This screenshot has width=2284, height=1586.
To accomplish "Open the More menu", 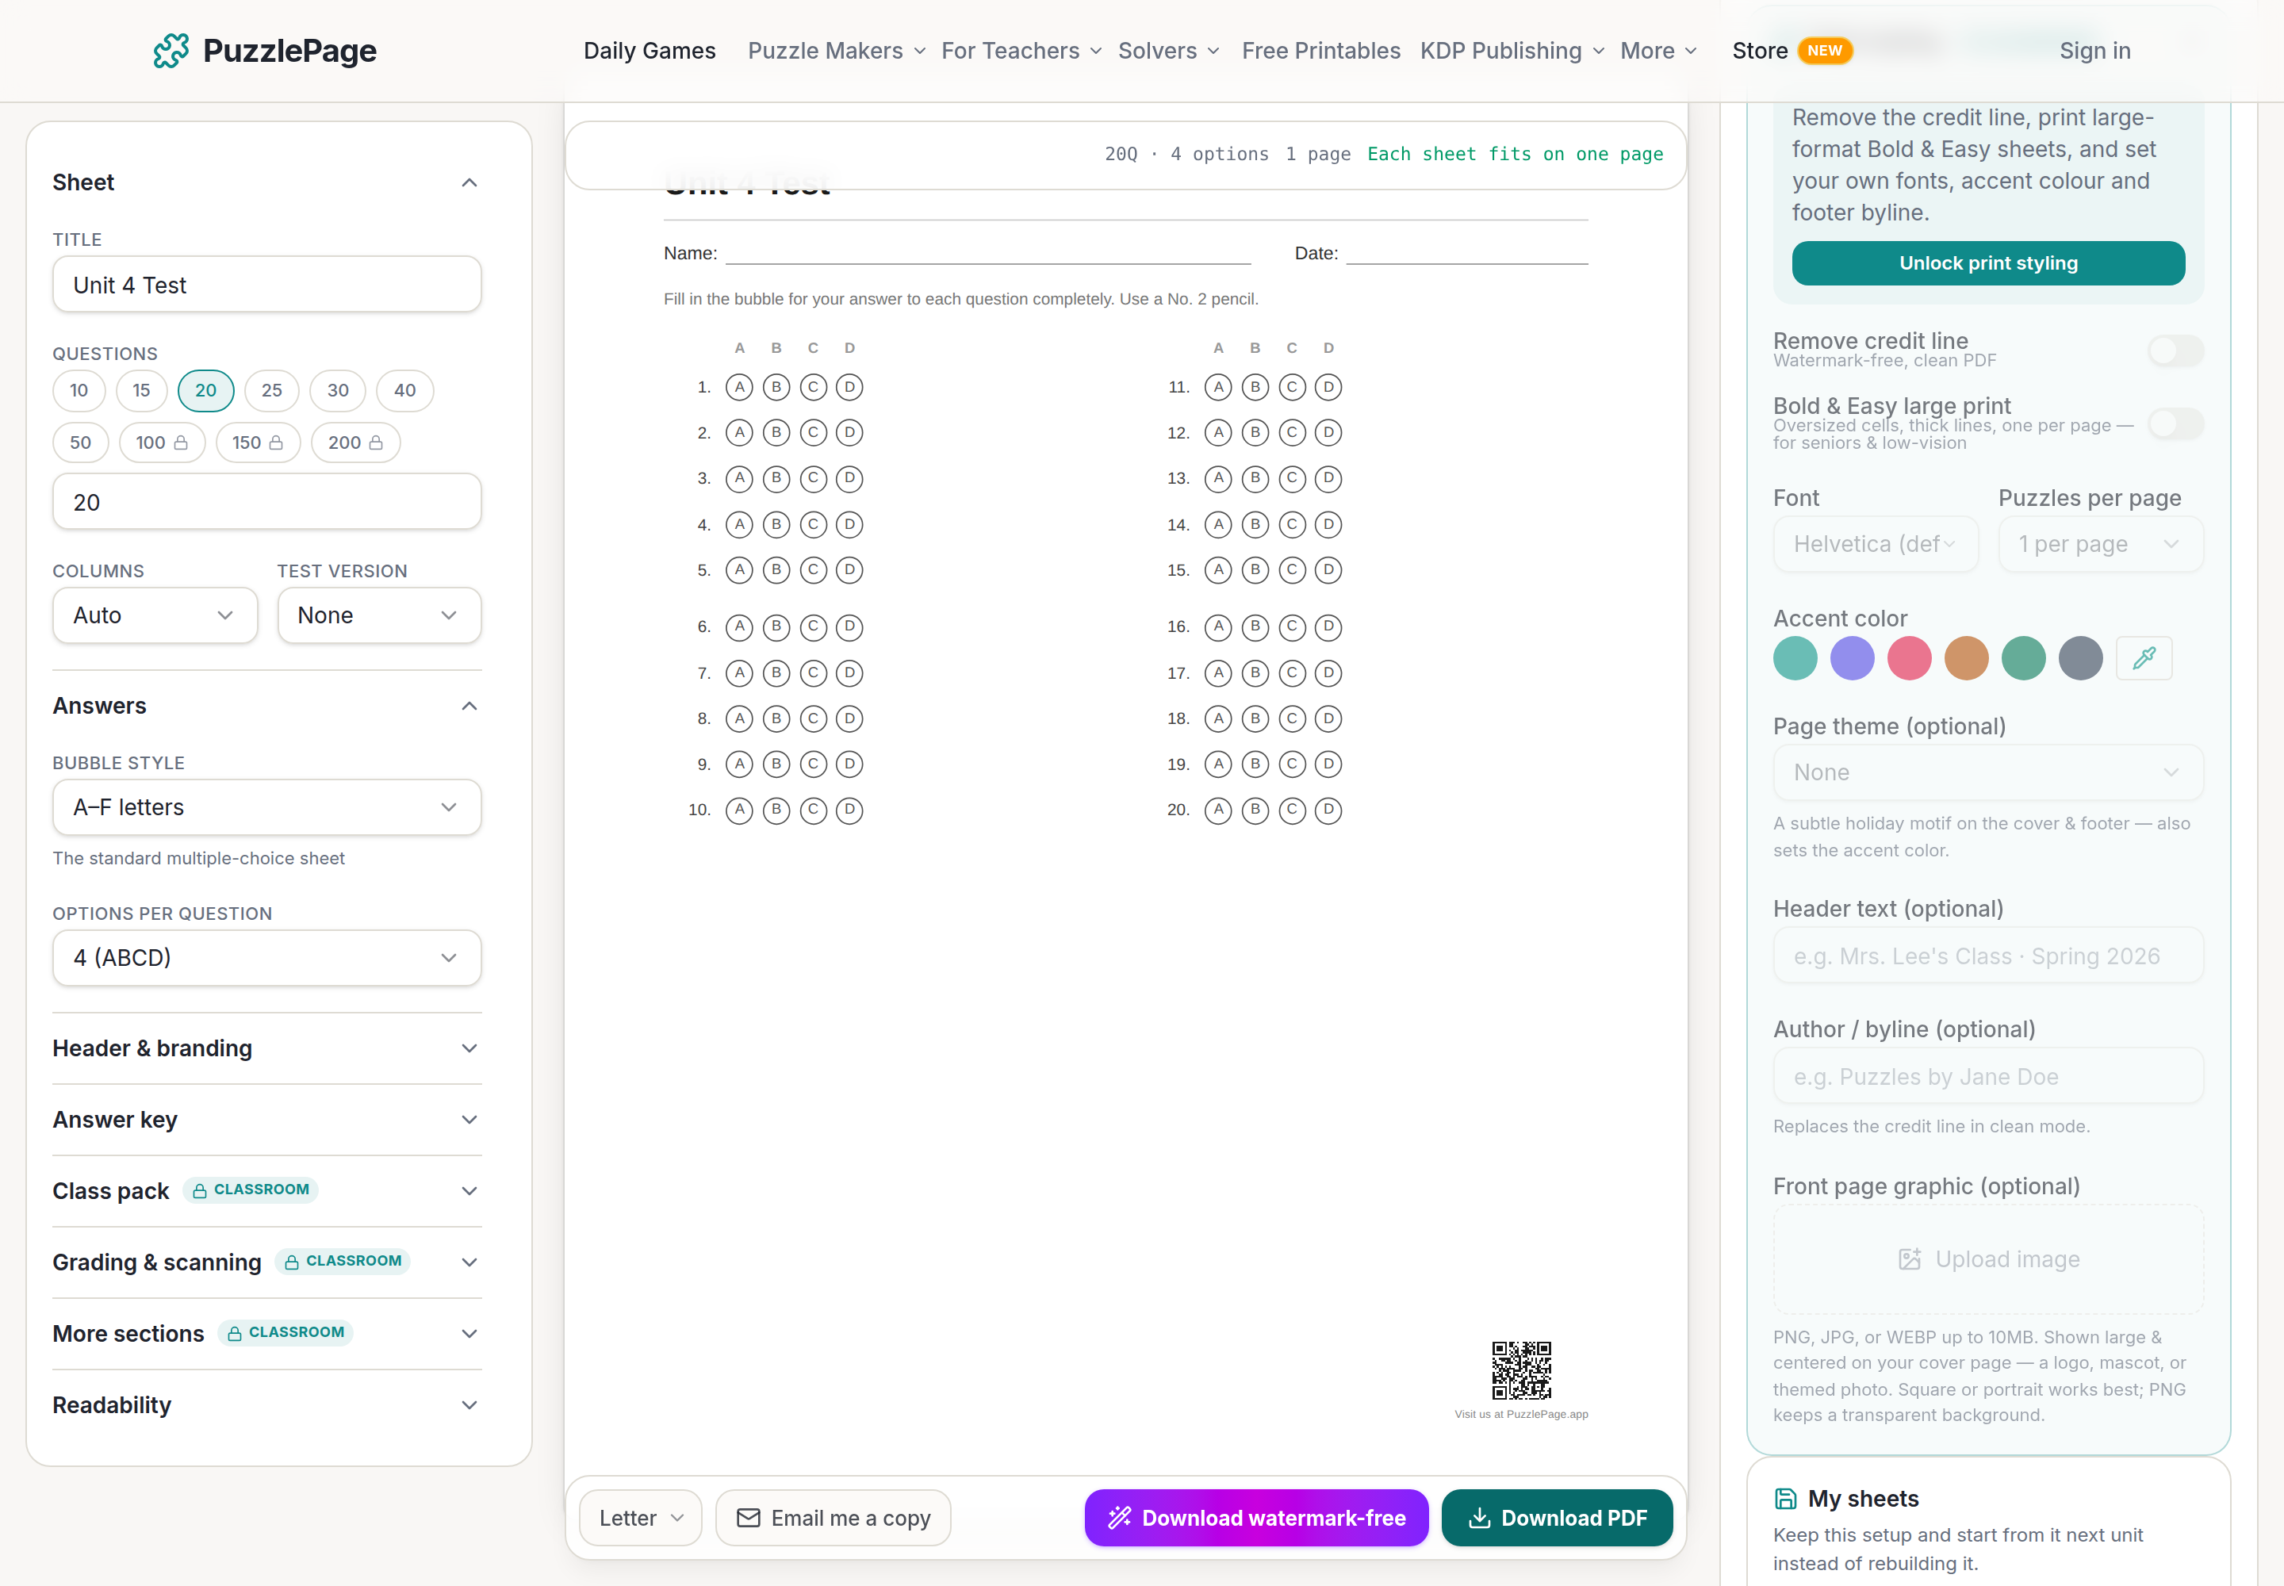I will [1657, 51].
